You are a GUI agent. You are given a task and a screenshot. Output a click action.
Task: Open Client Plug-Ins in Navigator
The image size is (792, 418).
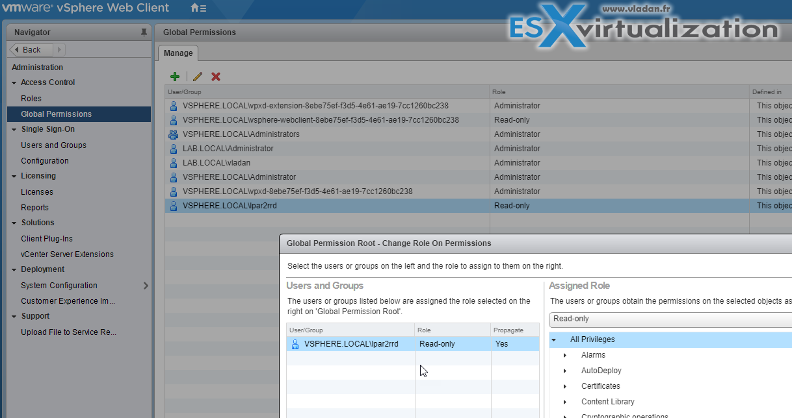pos(47,239)
